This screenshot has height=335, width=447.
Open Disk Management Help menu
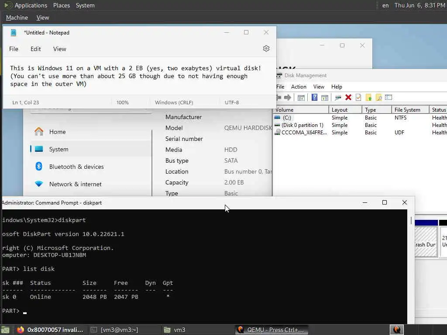click(x=337, y=87)
